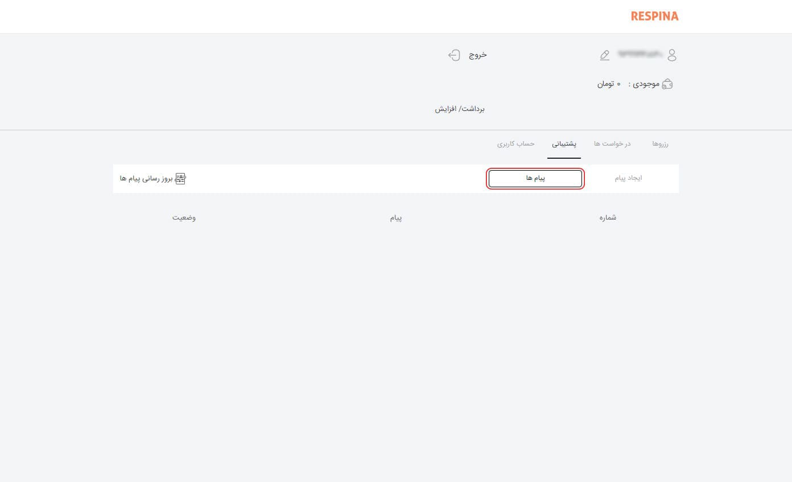Click the user profile icon
The image size is (792, 482).
point(672,55)
